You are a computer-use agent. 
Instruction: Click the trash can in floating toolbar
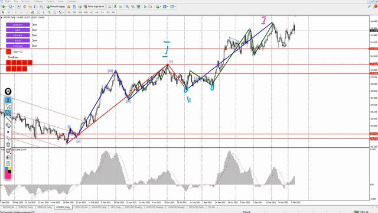(8, 144)
